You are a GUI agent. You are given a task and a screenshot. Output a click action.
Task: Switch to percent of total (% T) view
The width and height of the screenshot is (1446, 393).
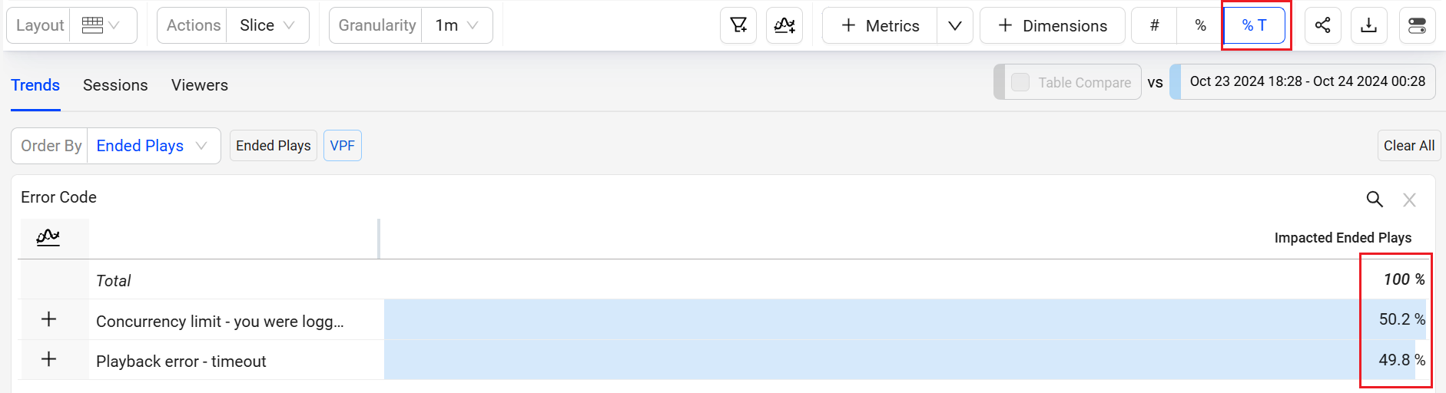point(1254,25)
